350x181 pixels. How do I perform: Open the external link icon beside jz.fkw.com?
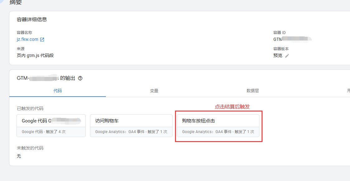click(x=42, y=40)
